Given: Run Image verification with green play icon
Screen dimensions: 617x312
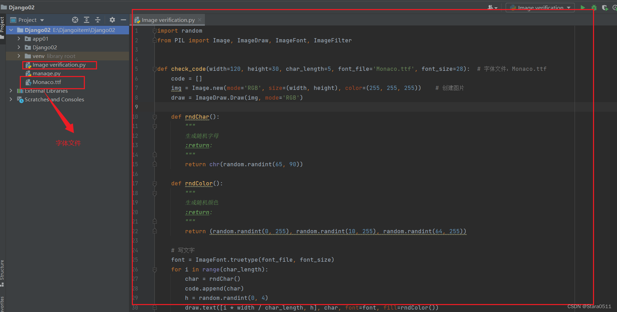Looking at the screenshot, I should click(583, 7).
